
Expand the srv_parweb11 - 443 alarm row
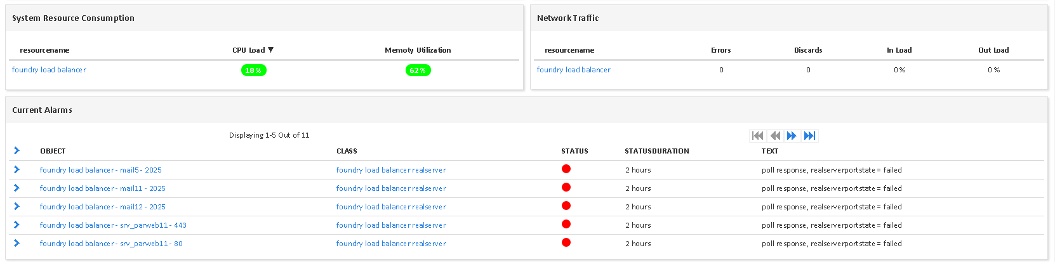pos(17,225)
